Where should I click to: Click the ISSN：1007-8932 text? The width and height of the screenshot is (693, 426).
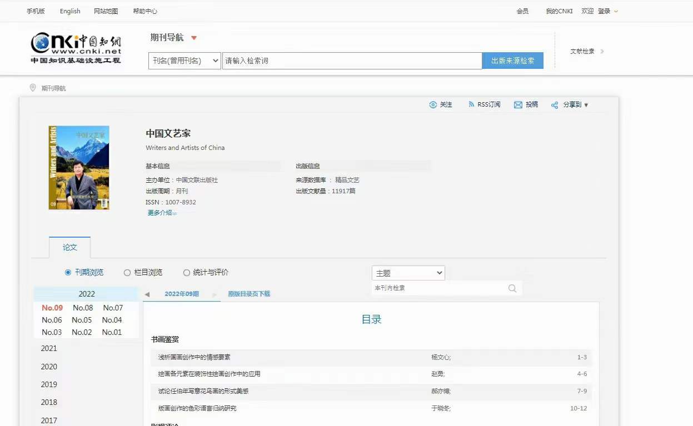pos(171,202)
